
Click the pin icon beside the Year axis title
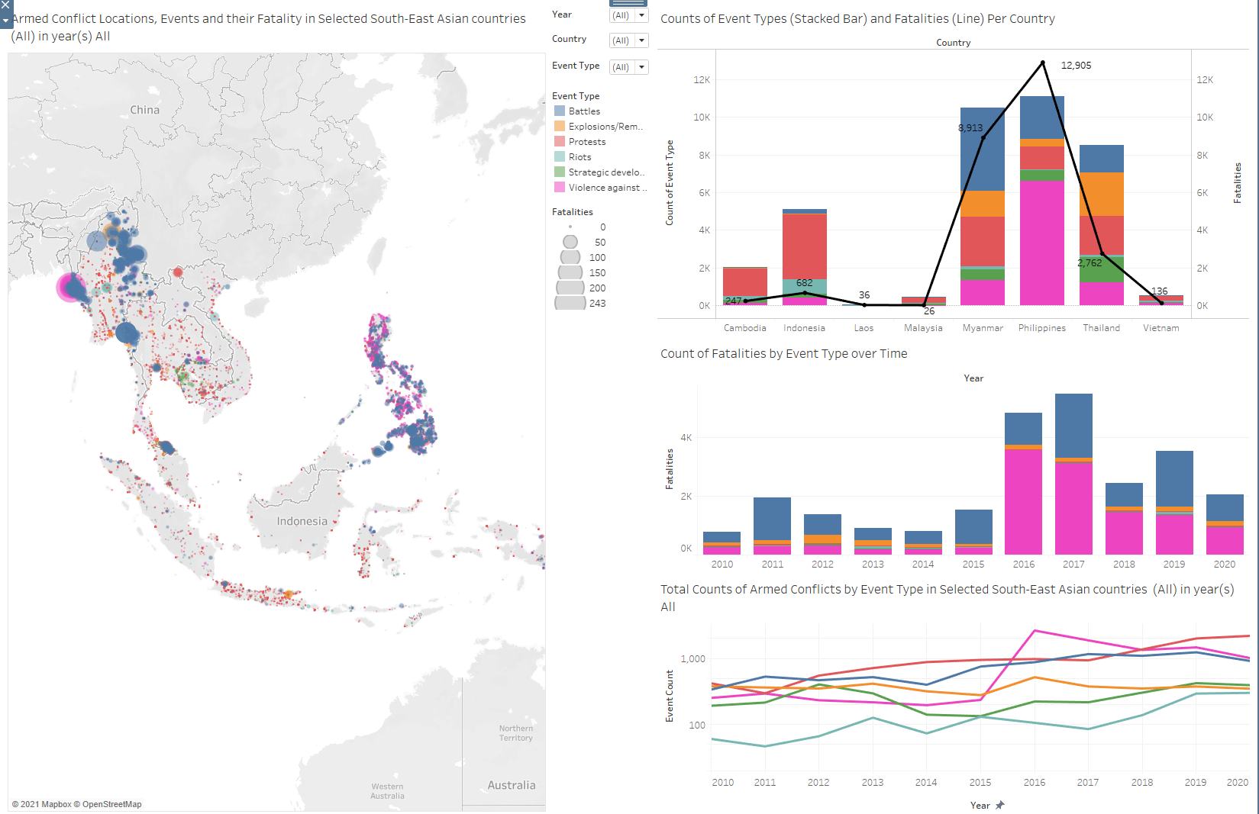[1000, 805]
